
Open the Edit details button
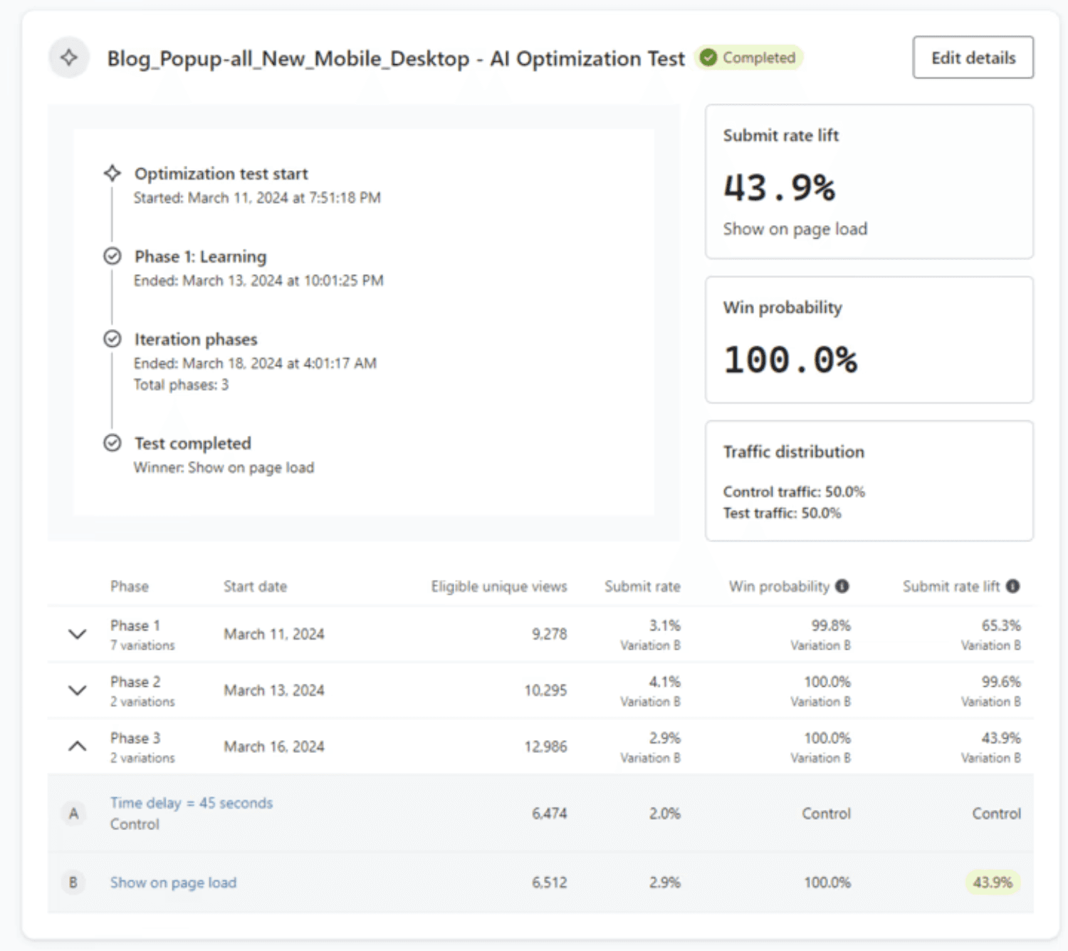pos(973,58)
